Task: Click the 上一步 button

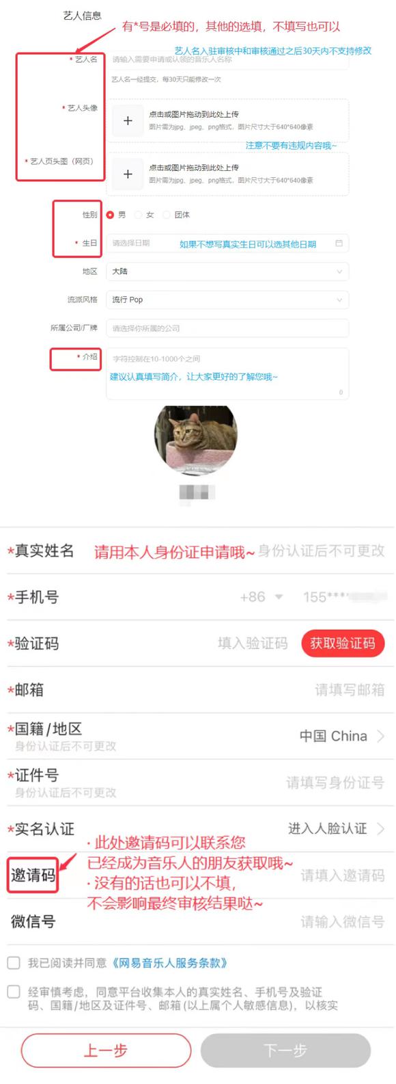Action: 106,1050
